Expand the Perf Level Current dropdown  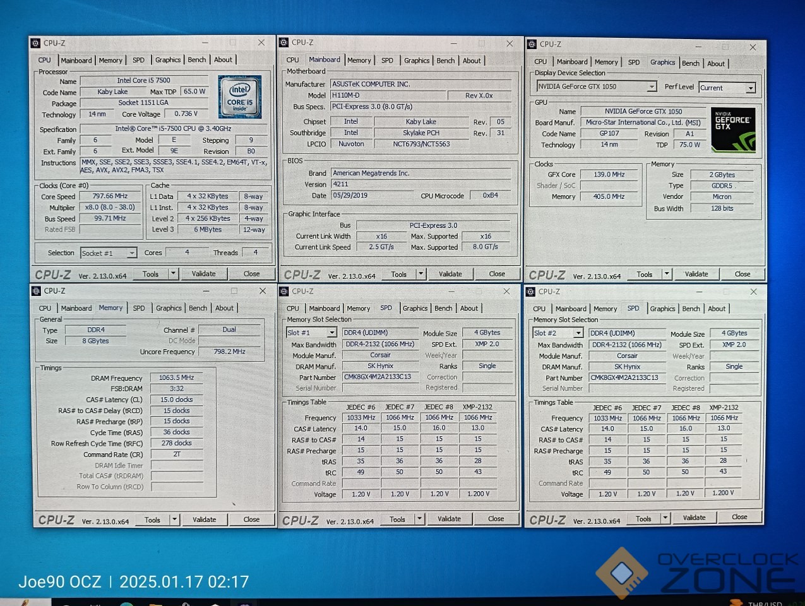pyautogui.click(x=750, y=88)
